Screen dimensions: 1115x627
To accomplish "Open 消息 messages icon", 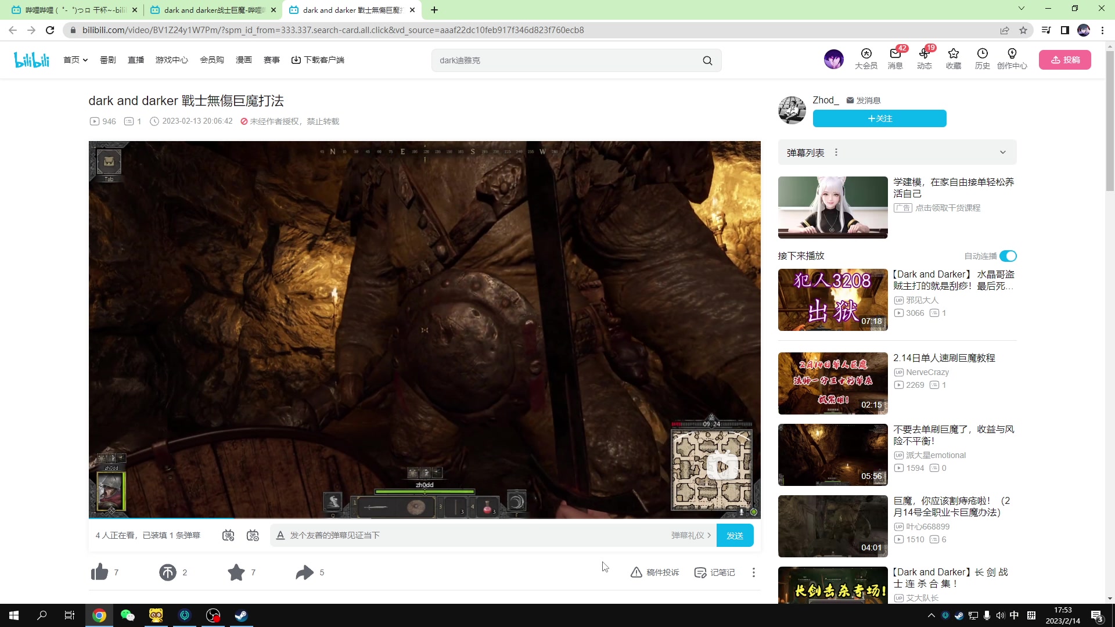I will (895, 59).
